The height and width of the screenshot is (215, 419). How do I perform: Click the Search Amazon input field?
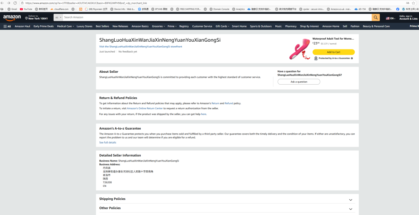click(217, 17)
